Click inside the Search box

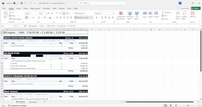[102, 3]
